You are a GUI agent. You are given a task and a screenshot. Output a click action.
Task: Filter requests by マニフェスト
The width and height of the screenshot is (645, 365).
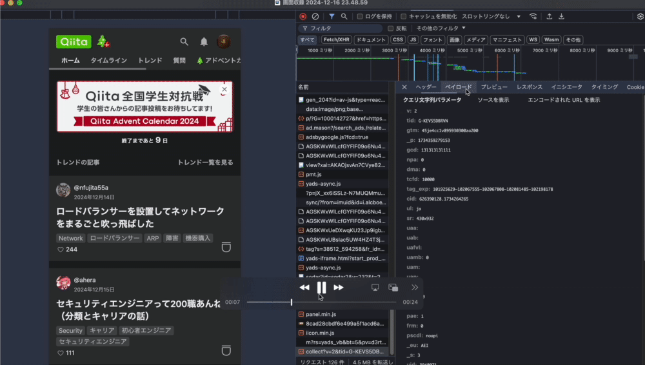pos(507,40)
